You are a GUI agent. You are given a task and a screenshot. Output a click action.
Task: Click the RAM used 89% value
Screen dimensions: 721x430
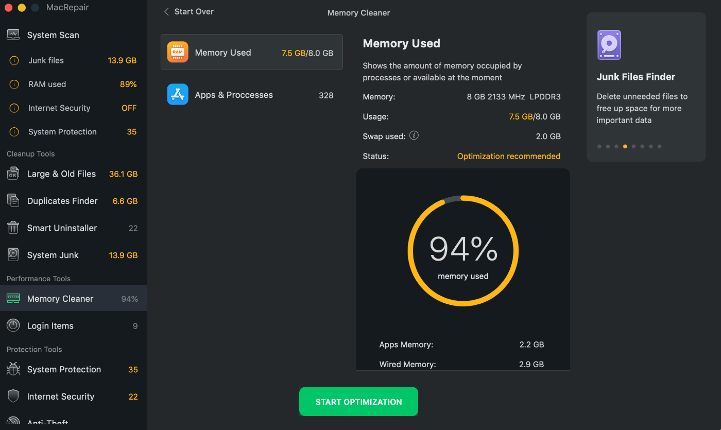(x=128, y=84)
